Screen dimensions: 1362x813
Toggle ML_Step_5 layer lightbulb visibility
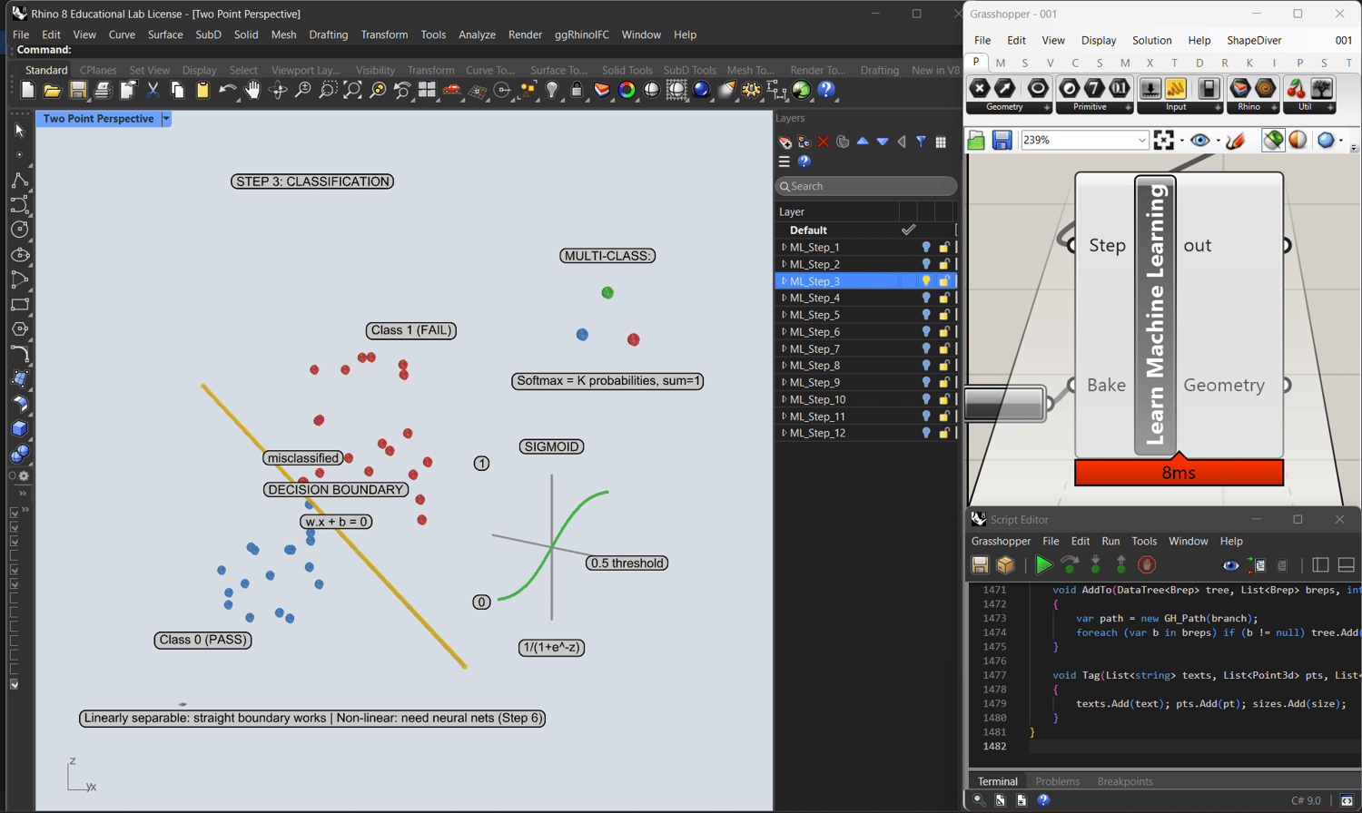926,315
